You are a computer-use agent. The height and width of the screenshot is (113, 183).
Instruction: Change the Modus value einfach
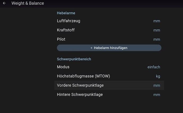coord(154,67)
